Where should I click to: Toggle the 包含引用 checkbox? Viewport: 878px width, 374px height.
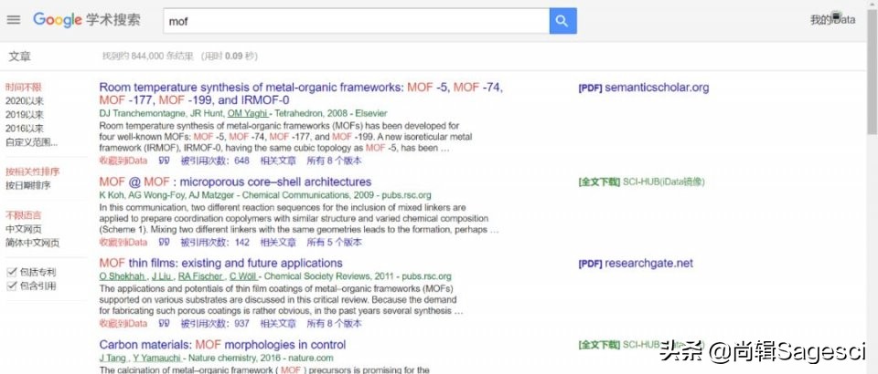[11, 286]
